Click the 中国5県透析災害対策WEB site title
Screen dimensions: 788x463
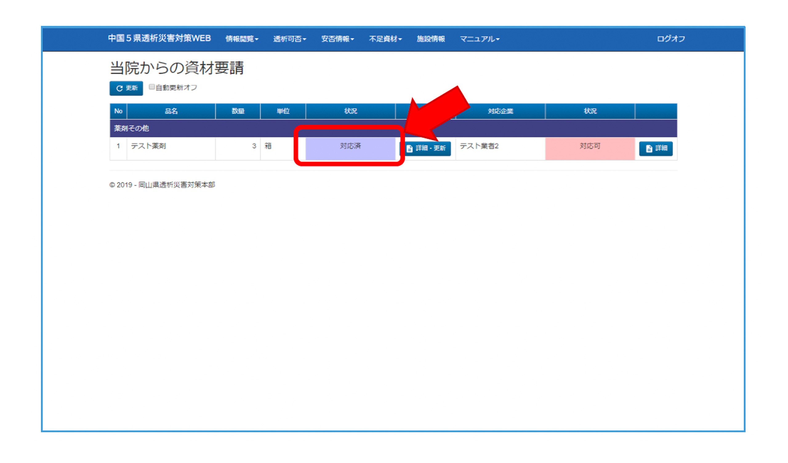[x=159, y=38]
